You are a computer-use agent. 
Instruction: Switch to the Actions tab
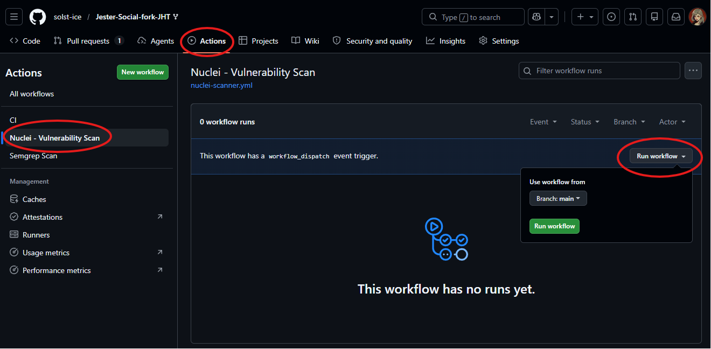point(207,41)
